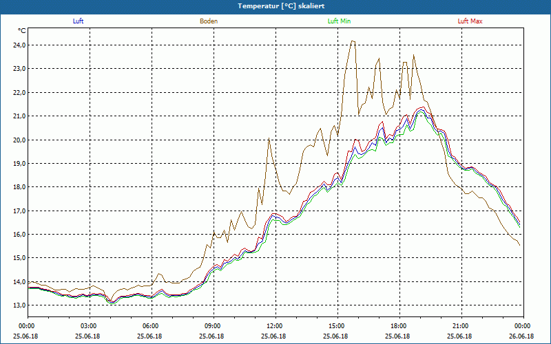
Task: Click the 09:00 time axis tick label
Action: point(213,326)
